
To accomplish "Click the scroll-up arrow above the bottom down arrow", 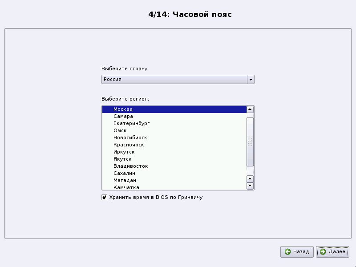I will pyautogui.click(x=250, y=178).
